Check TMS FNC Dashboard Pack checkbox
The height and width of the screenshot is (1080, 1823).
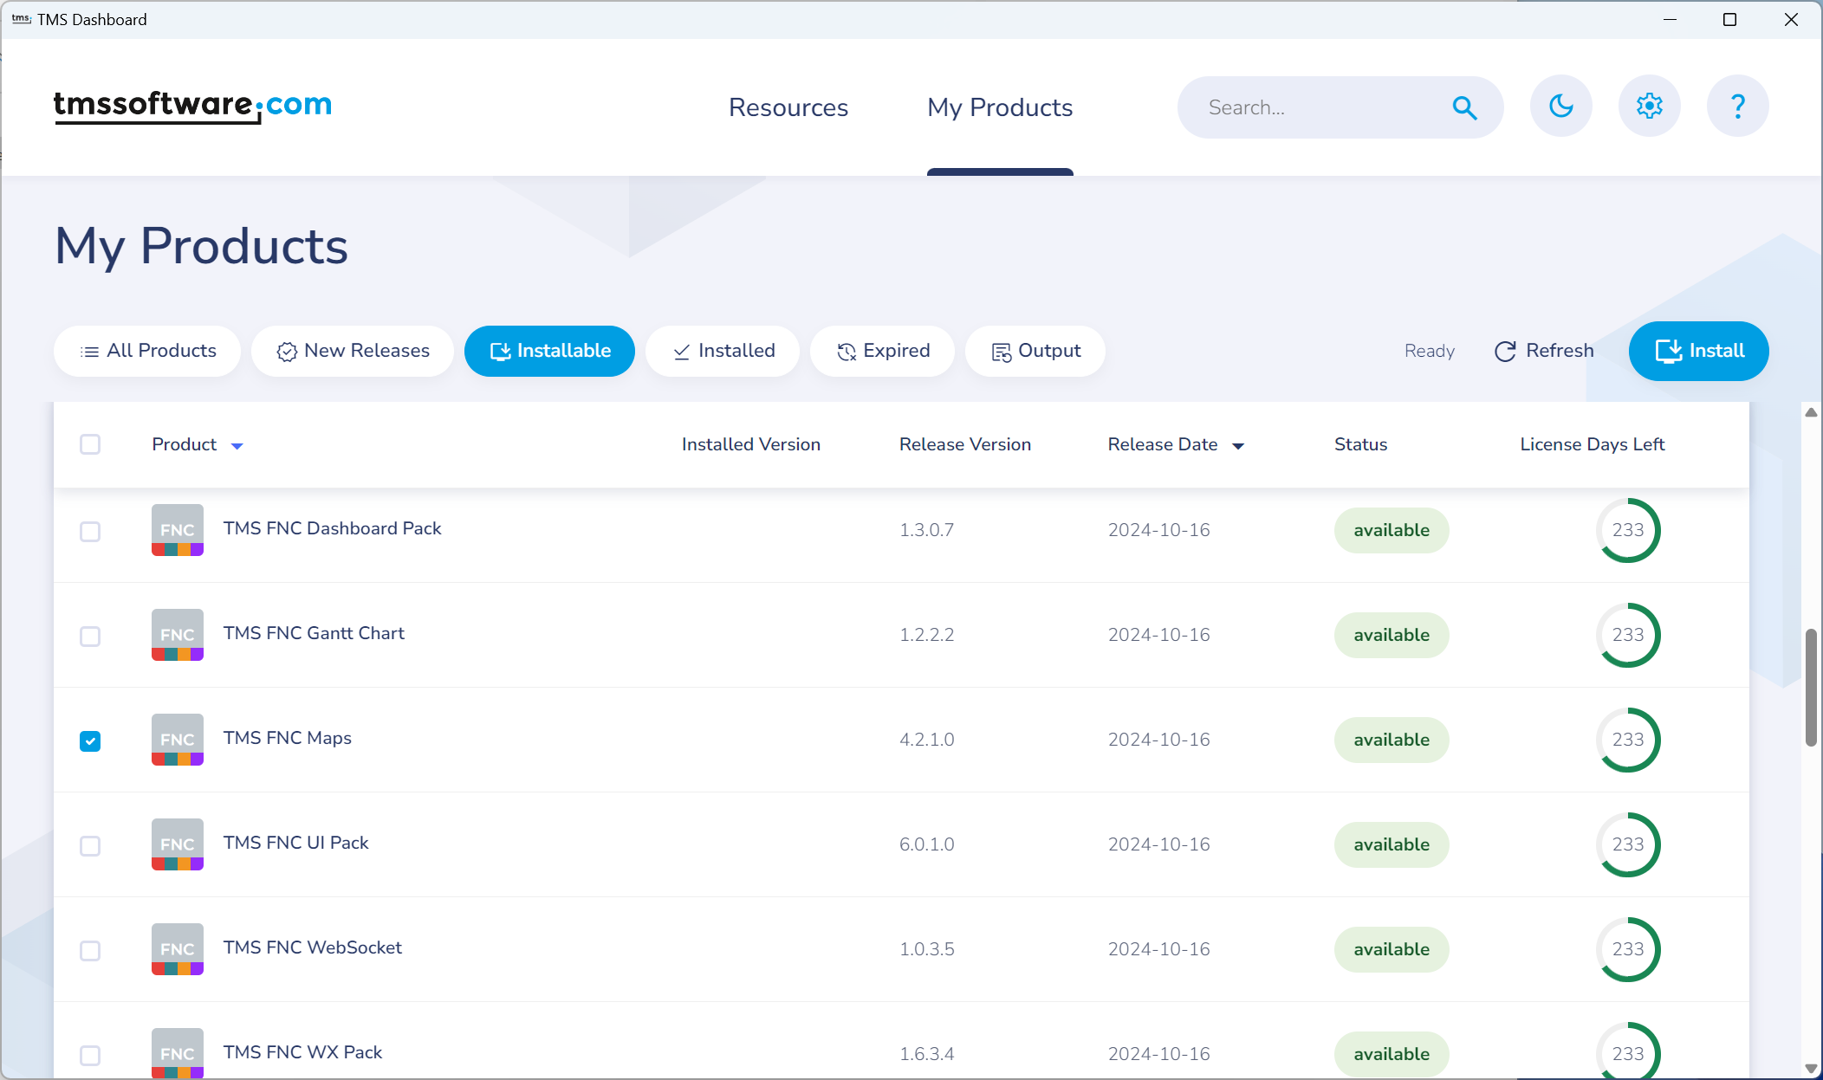[x=90, y=531]
